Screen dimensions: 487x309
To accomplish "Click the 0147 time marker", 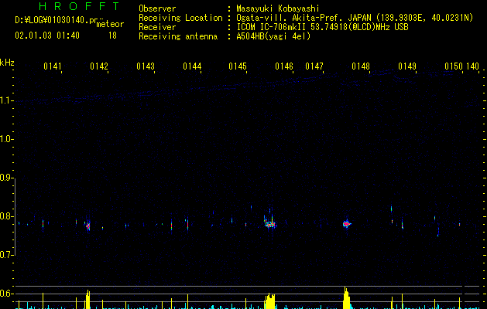I will click(314, 66).
